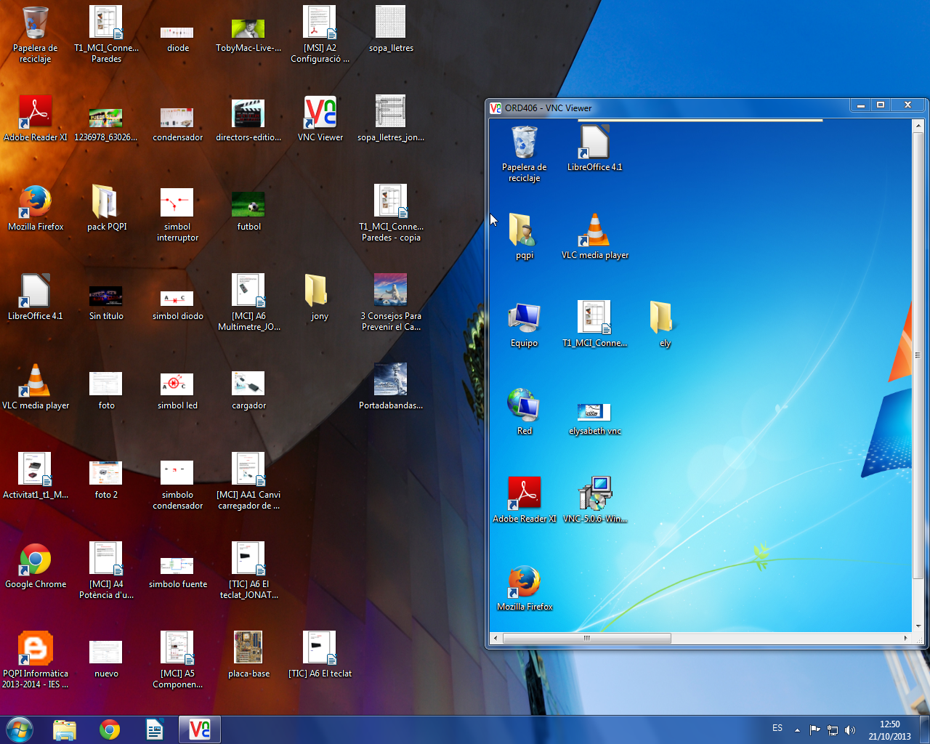Screen dimensions: 930x744
Task: Open Google Chrome from the taskbar
Action: click(x=110, y=729)
